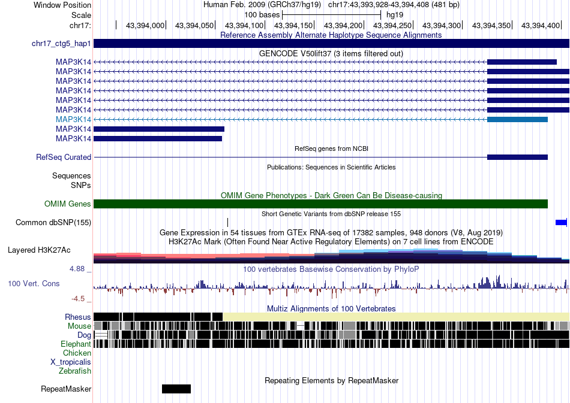Click the Rhesus species label
This screenshot has height=403, width=570.
78,317
